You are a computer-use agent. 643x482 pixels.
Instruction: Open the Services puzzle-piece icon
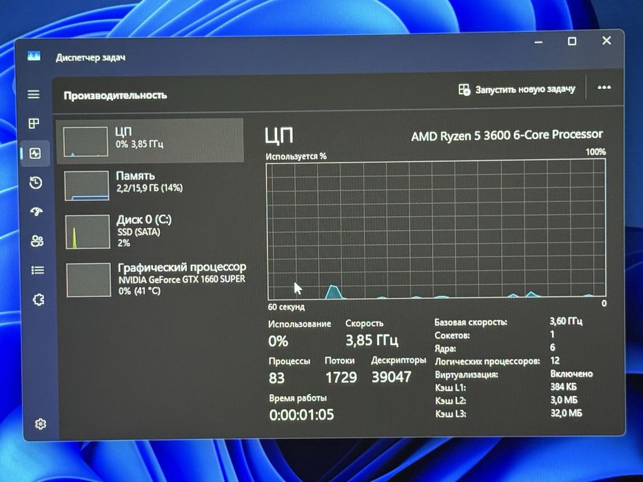coord(39,300)
